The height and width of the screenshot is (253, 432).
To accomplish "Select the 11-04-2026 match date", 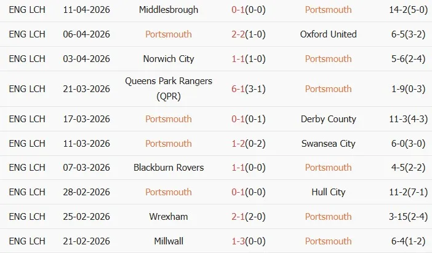I will (86, 10).
